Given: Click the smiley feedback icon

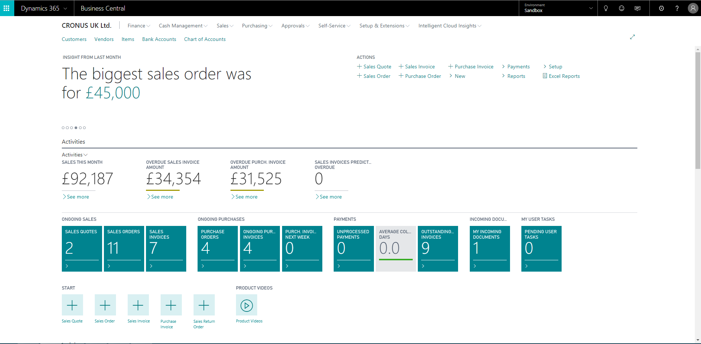Looking at the screenshot, I should [x=622, y=8].
